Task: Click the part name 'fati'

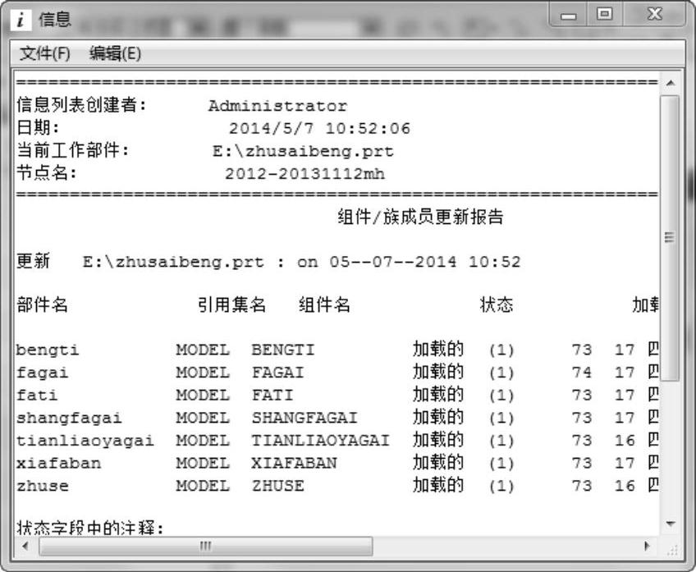Action: 37,396
